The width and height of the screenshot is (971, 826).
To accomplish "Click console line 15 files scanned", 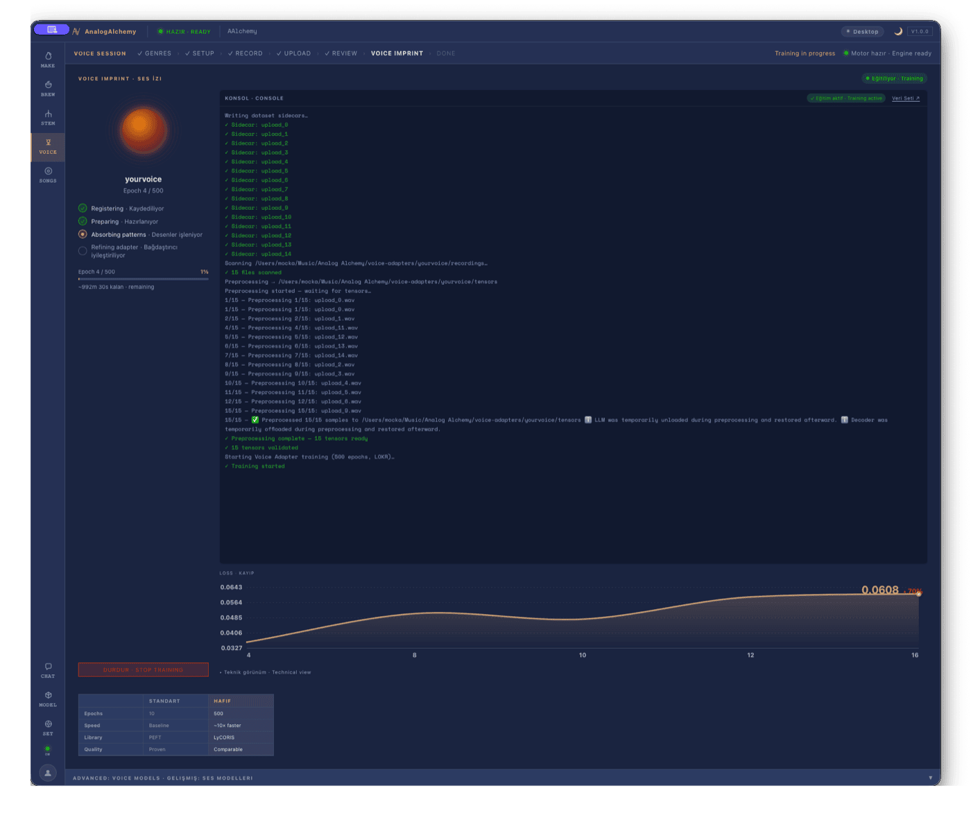I will coord(253,272).
